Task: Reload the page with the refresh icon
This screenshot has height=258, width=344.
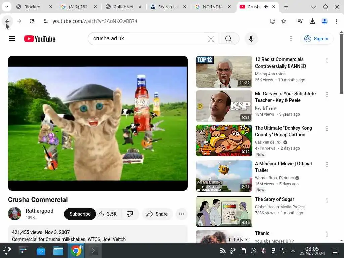Action: click(32, 21)
